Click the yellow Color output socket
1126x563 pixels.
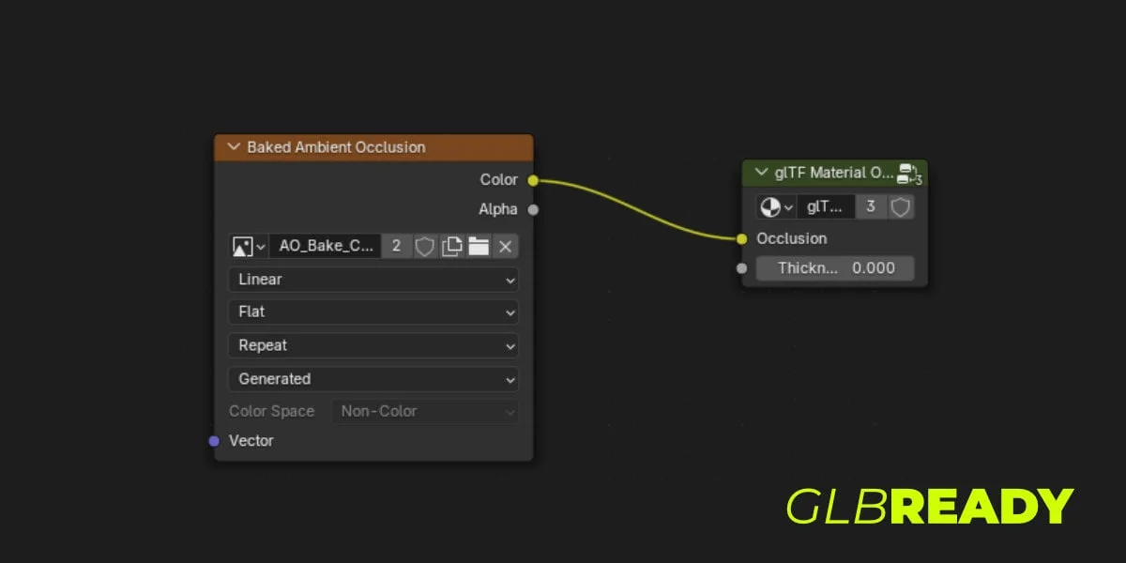tap(533, 180)
